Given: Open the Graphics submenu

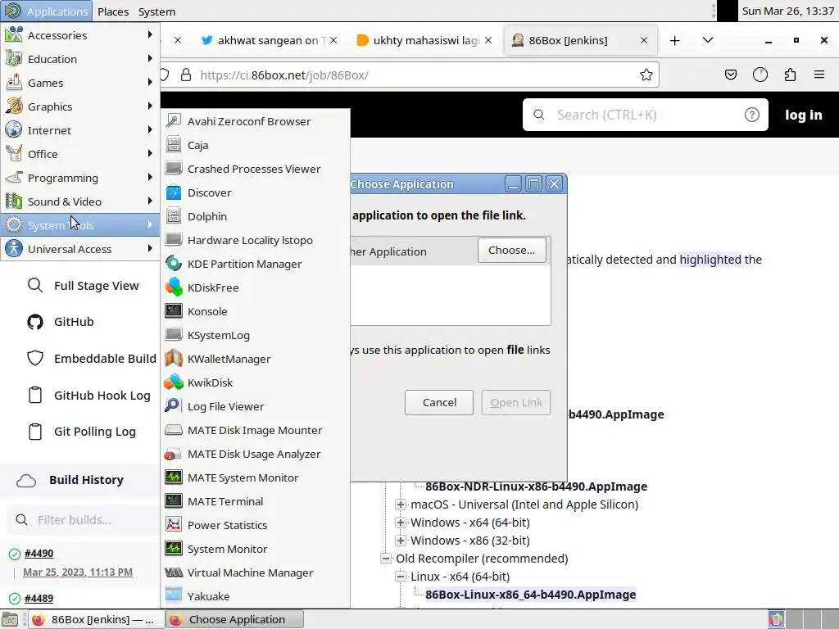Looking at the screenshot, I should (x=80, y=106).
